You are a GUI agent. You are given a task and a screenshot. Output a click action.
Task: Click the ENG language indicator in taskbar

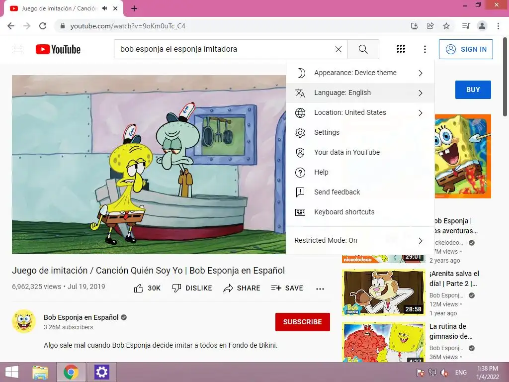click(461, 373)
